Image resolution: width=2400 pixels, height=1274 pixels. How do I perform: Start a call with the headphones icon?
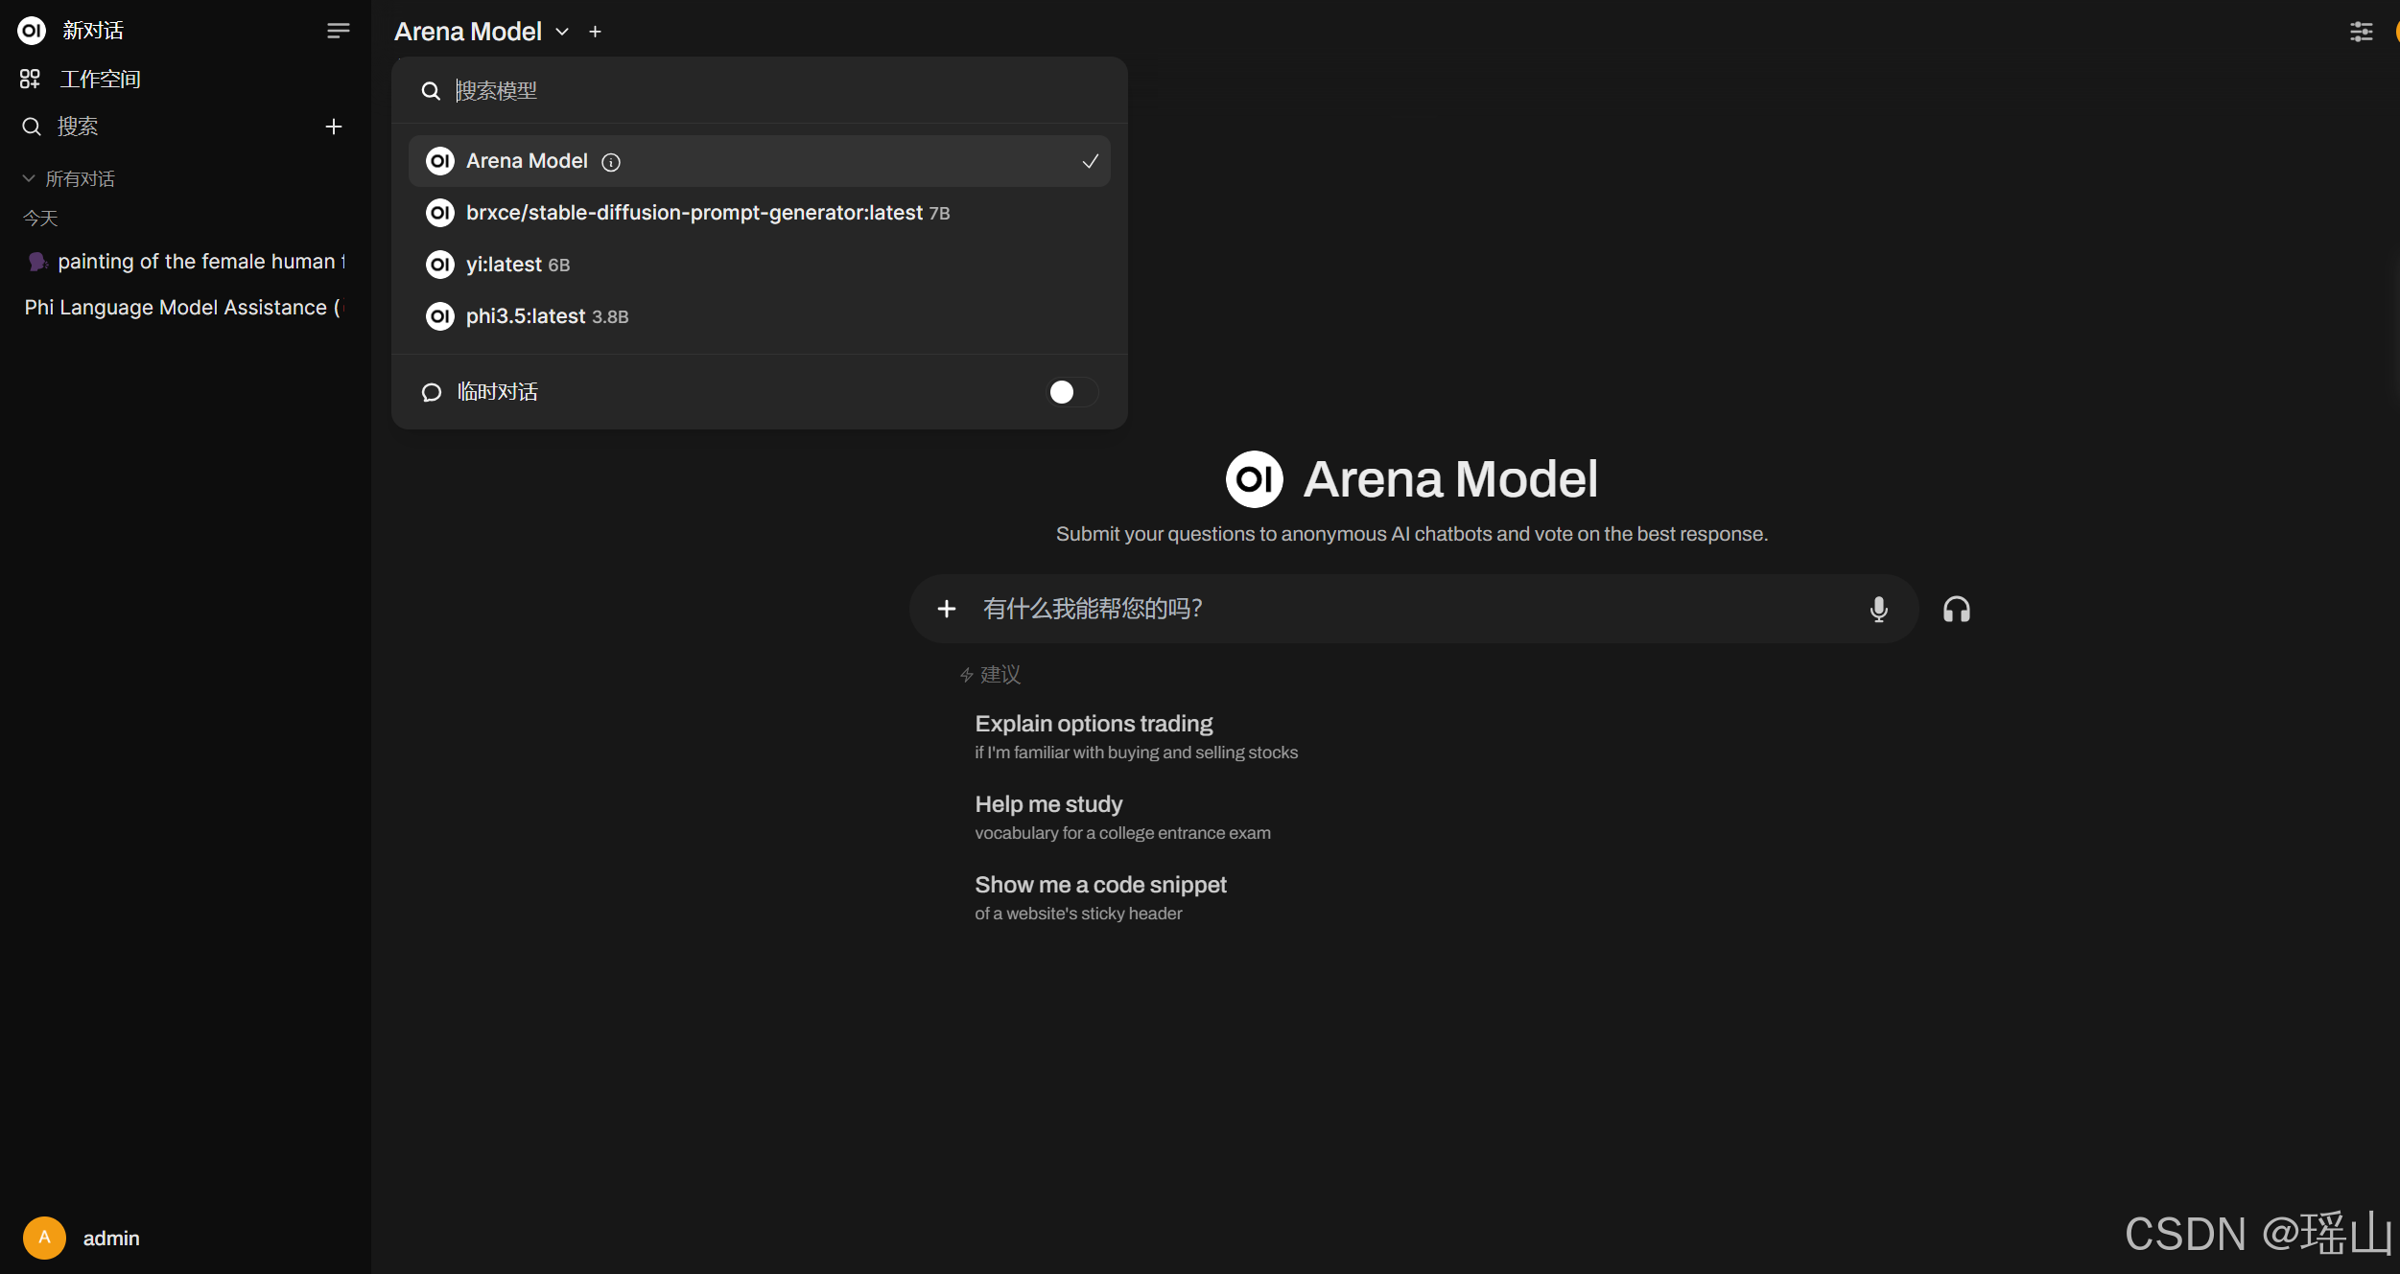click(1956, 610)
